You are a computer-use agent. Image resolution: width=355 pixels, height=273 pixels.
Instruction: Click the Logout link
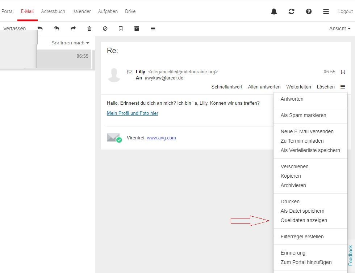point(346,11)
